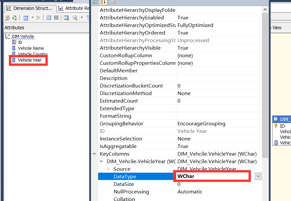Select the CustomRollupPropertiesColumn property
Viewport: 291px width, 201px height.
point(138,63)
